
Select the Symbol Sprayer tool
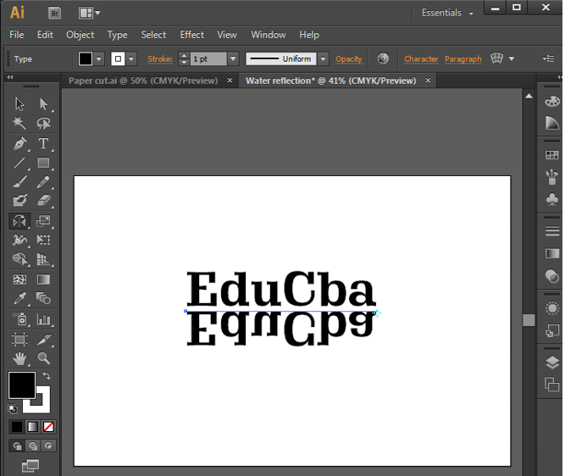click(x=19, y=319)
